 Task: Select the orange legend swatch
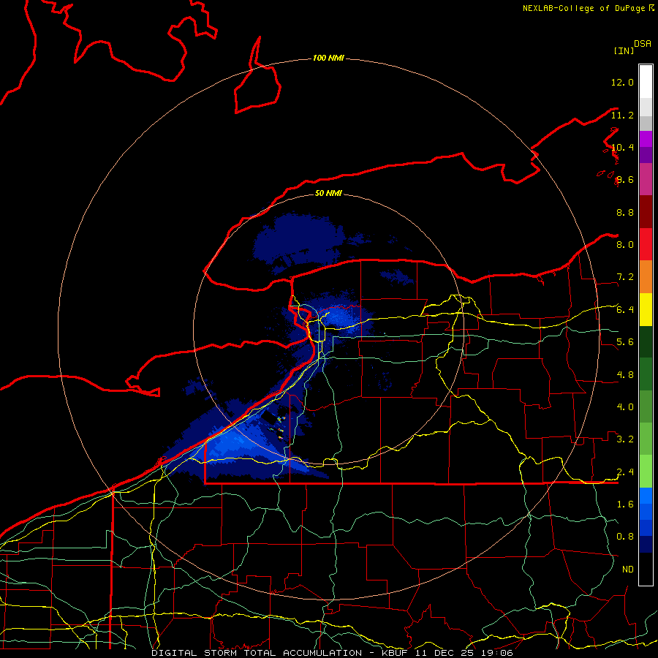(646, 277)
